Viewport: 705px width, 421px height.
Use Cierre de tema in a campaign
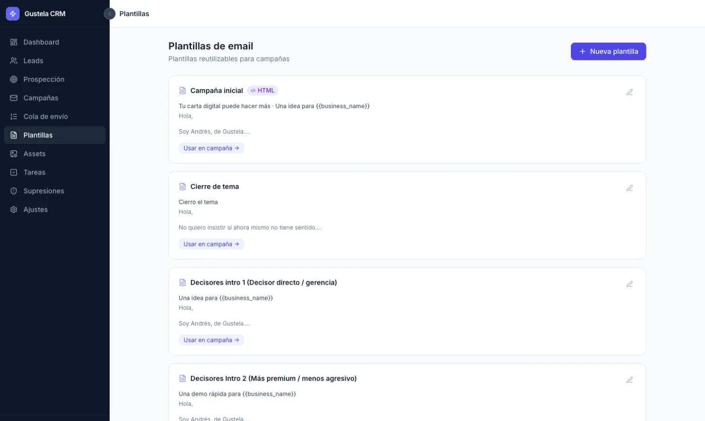tap(211, 244)
